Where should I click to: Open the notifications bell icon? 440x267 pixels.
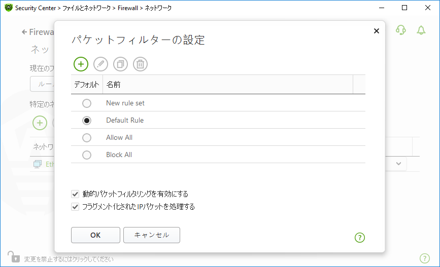pyautogui.click(x=421, y=30)
